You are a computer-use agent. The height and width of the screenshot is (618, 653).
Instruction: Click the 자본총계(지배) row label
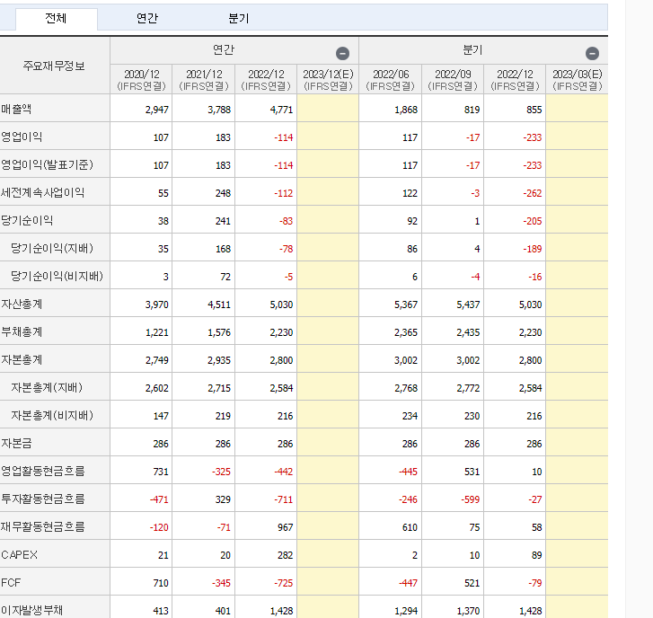(x=47, y=388)
